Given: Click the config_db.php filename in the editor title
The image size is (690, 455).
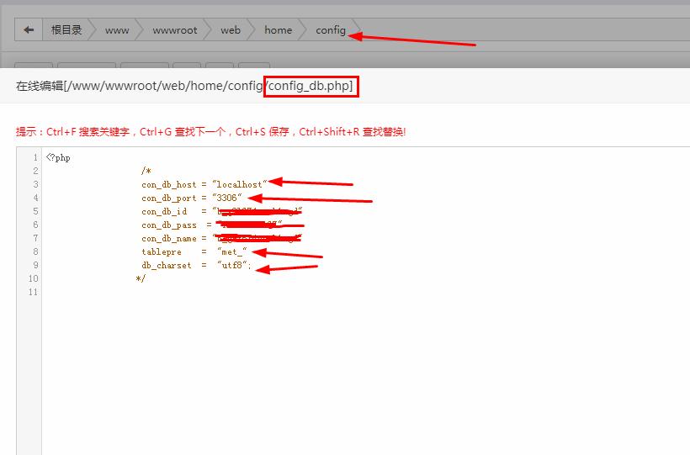Looking at the screenshot, I should pyautogui.click(x=311, y=86).
